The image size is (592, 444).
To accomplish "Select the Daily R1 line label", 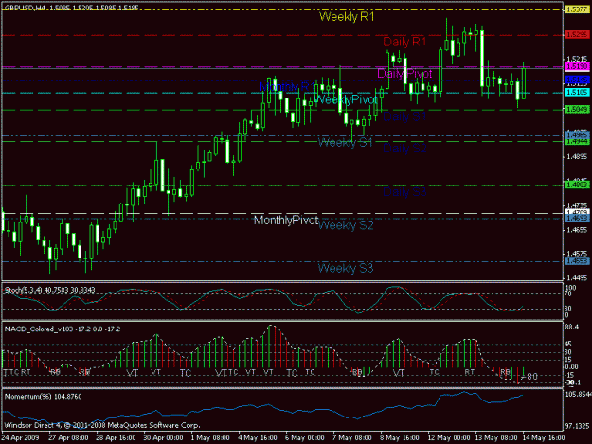I will 404,42.
